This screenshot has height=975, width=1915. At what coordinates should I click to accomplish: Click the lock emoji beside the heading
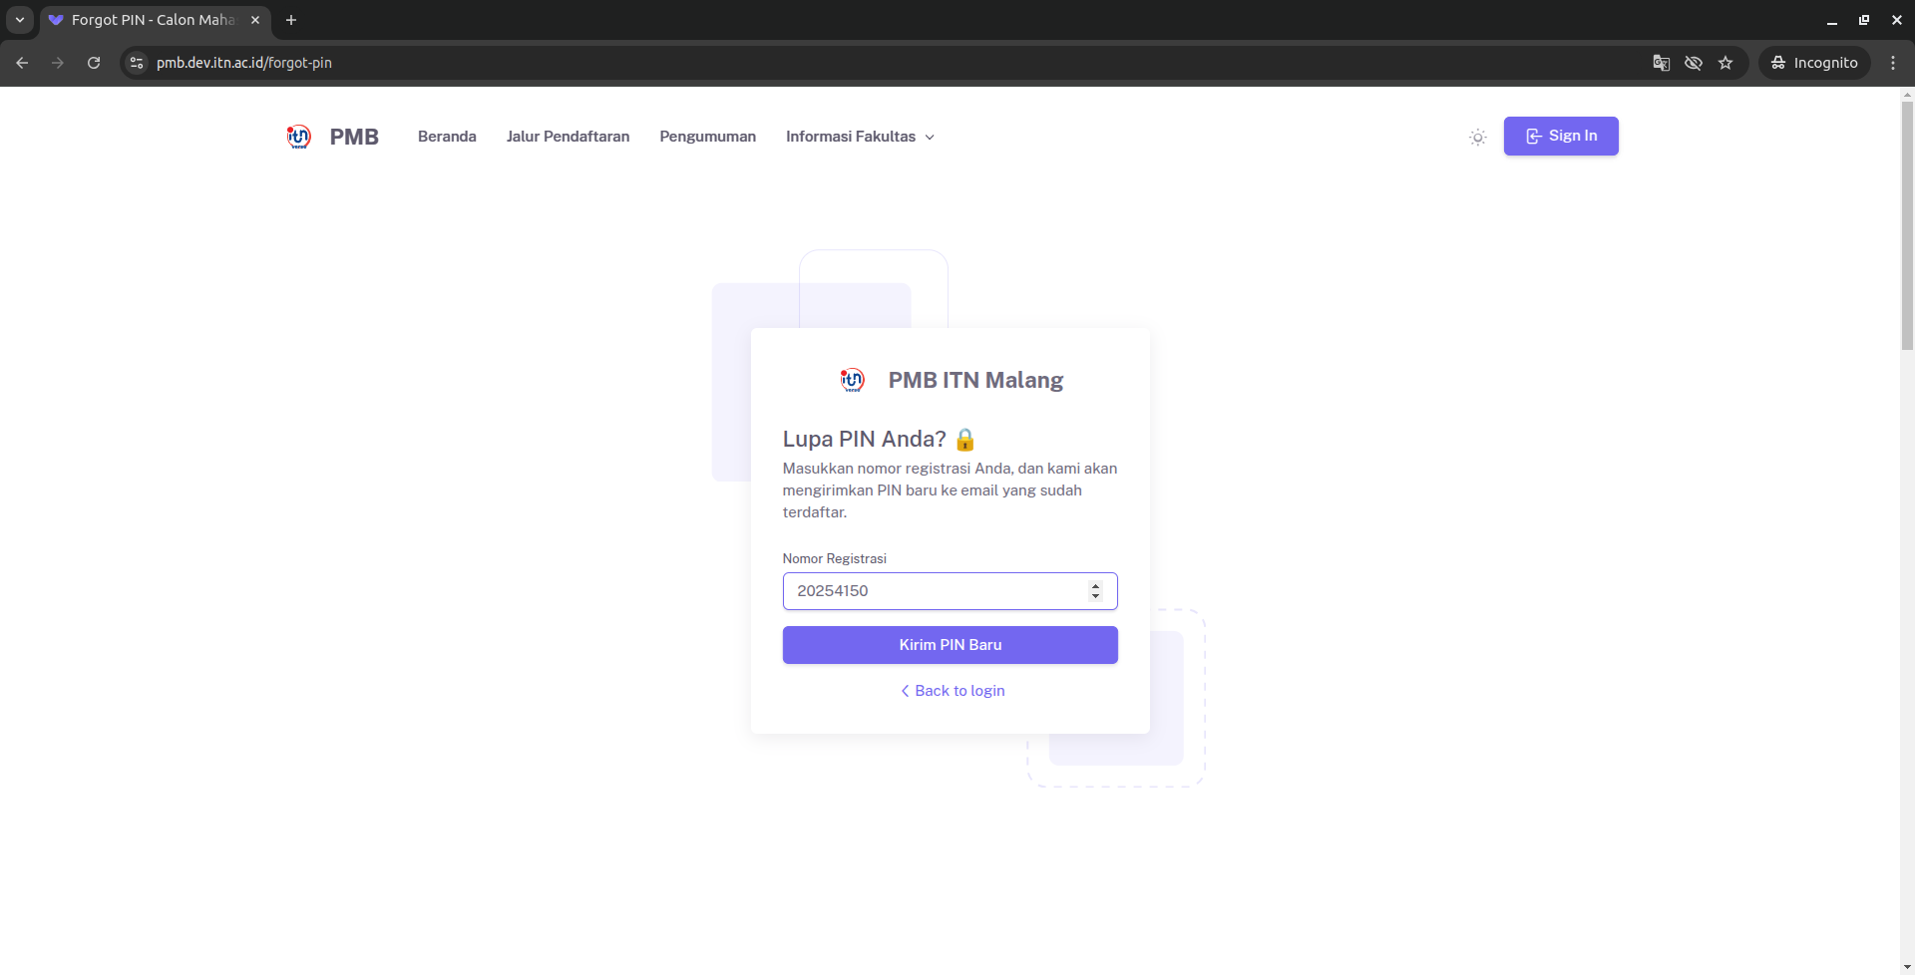pos(964,440)
